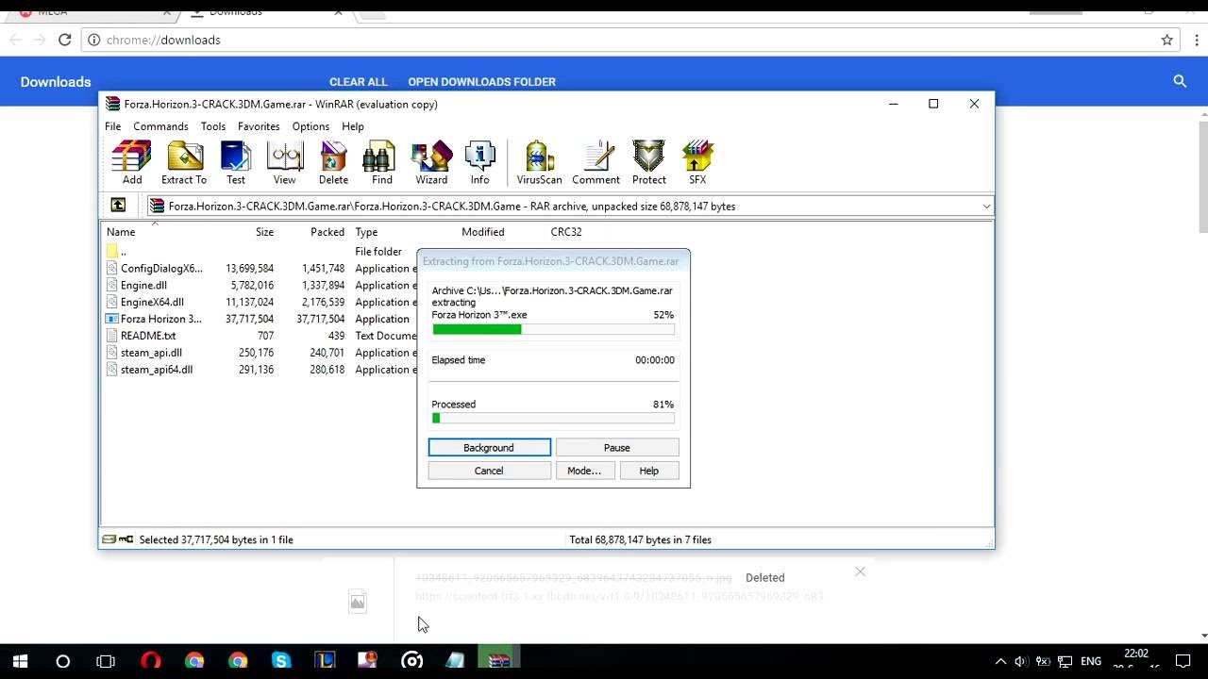
Task: Click the Help button in extraction dialog
Action: [x=649, y=471]
